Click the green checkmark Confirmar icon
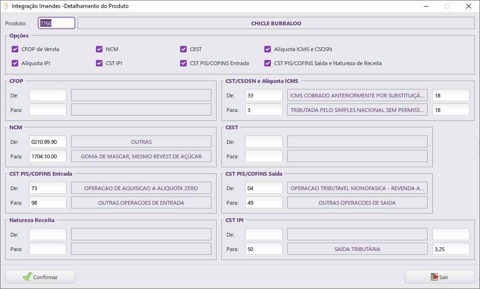This screenshot has width=480, height=289. 27,277
